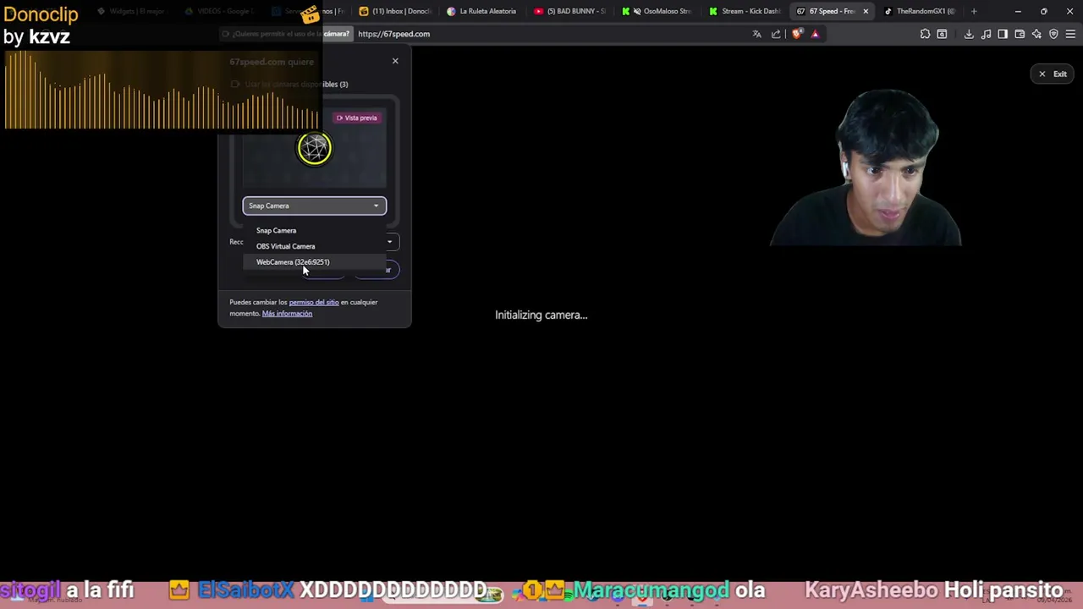This screenshot has width=1083, height=609.
Task: Click the Vista previa camera badge
Action: pos(356,118)
